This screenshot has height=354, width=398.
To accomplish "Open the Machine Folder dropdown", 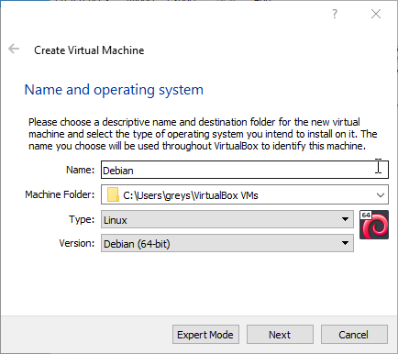I will pyautogui.click(x=245, y=194).
